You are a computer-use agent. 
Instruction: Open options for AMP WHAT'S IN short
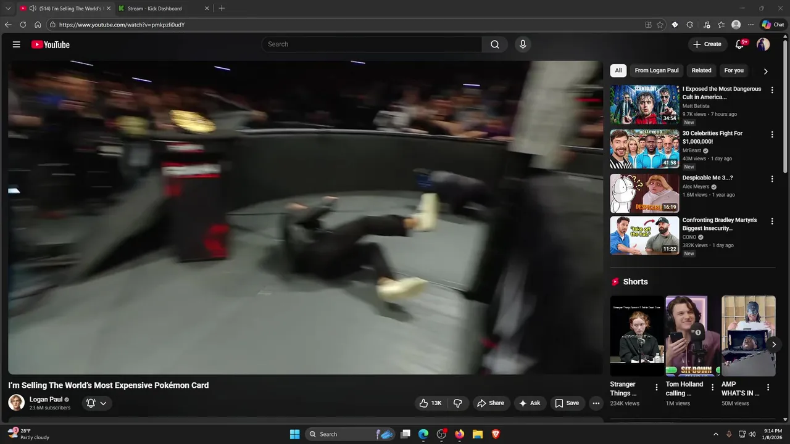coord(768,388)
